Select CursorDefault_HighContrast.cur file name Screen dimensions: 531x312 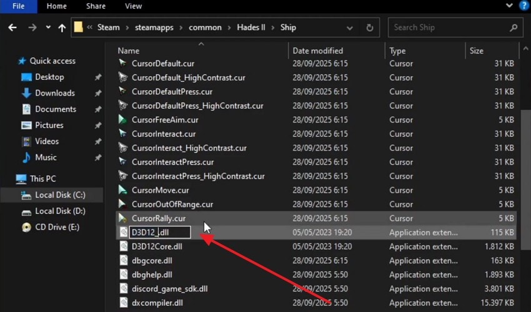[189, 77]
